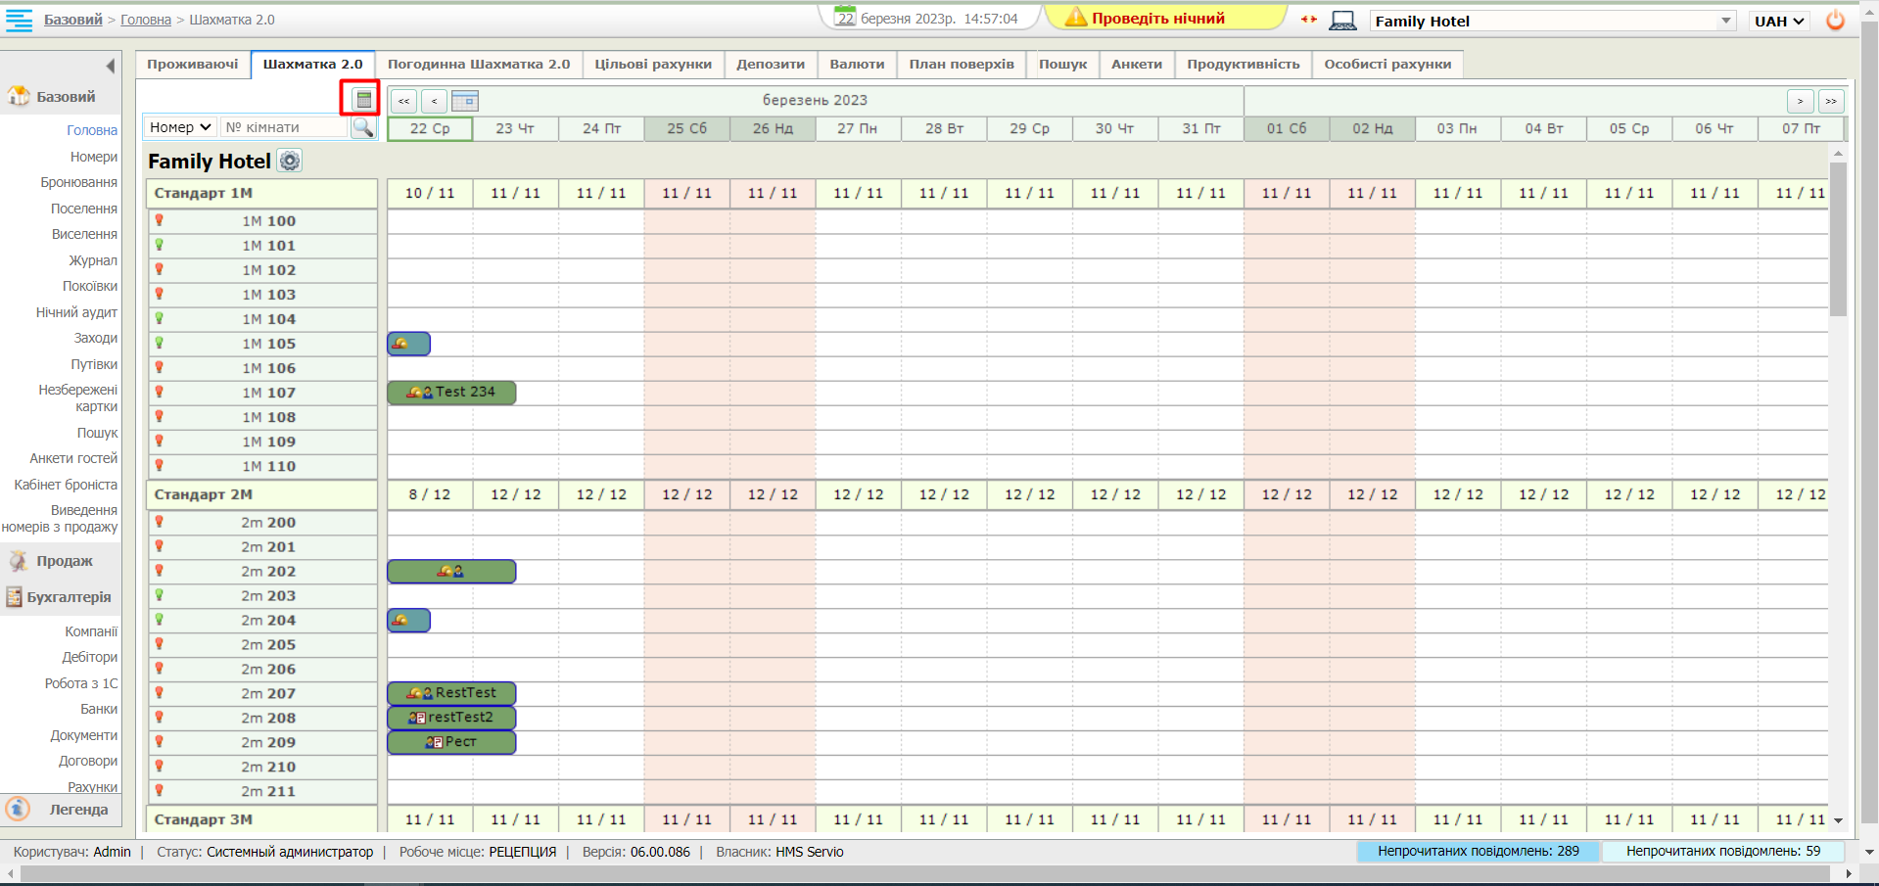Click the Бронювання sidebar link
Image resolution: width=1879 pixels, height=886 pixels.
[78, 182]
